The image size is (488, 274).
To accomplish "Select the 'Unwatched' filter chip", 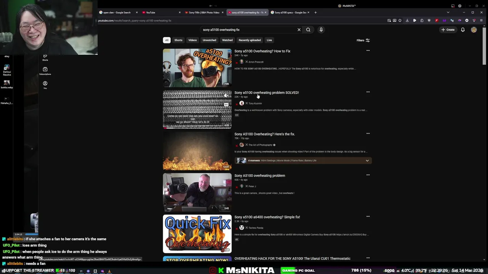I will [x=209, y=40].
